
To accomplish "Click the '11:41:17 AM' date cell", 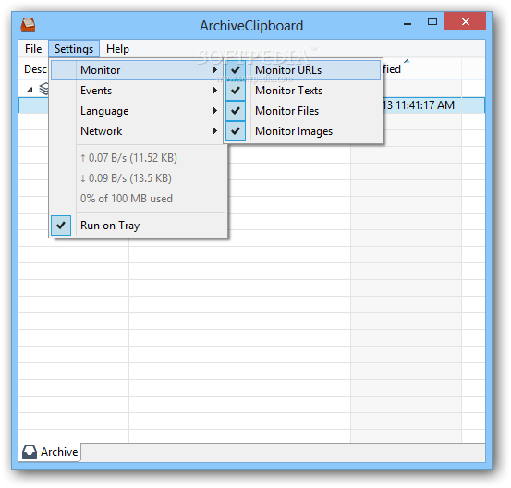I will tap(418, 105).
